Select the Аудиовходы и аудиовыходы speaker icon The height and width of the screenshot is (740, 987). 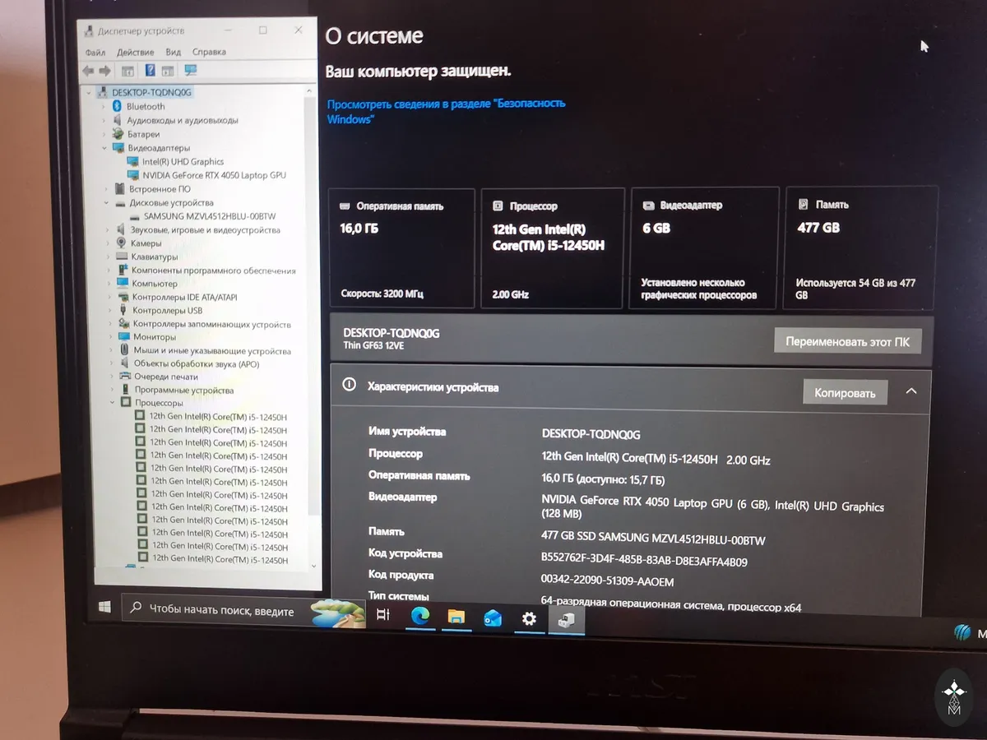tap(118, 120)
